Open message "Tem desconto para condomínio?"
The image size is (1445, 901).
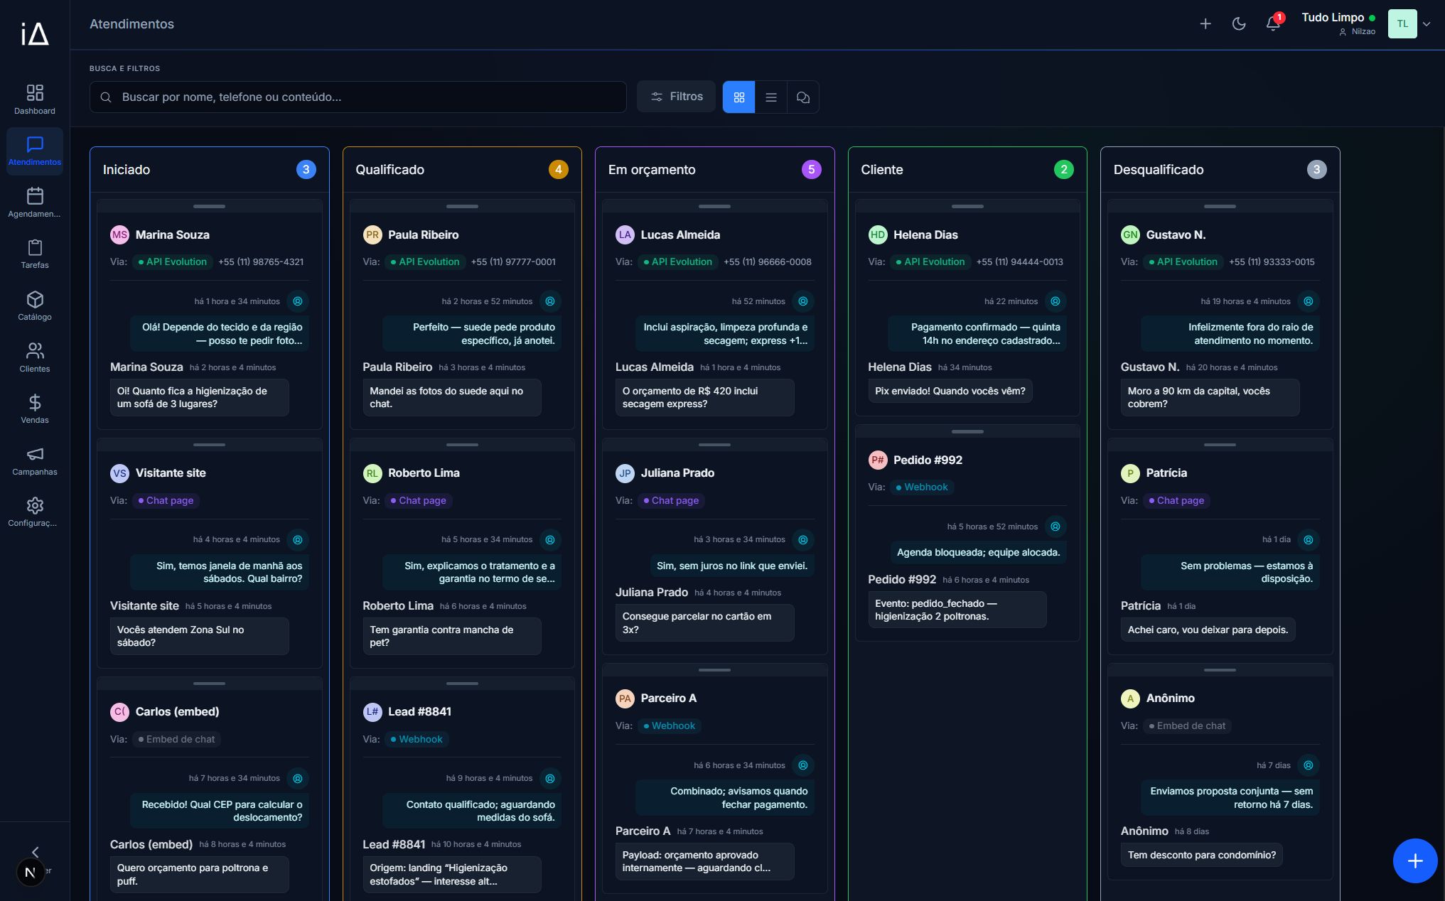point(1202,855)
